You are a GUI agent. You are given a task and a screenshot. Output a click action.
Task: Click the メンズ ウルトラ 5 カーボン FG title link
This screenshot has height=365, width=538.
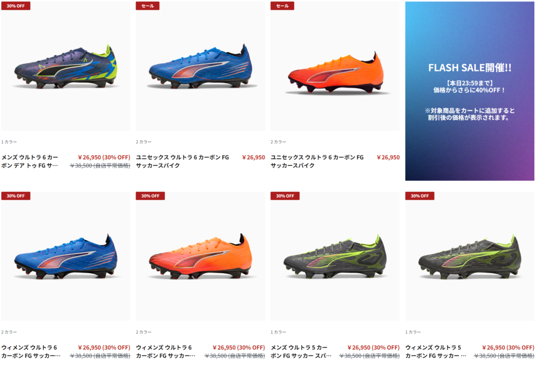[x=301, y=352]
